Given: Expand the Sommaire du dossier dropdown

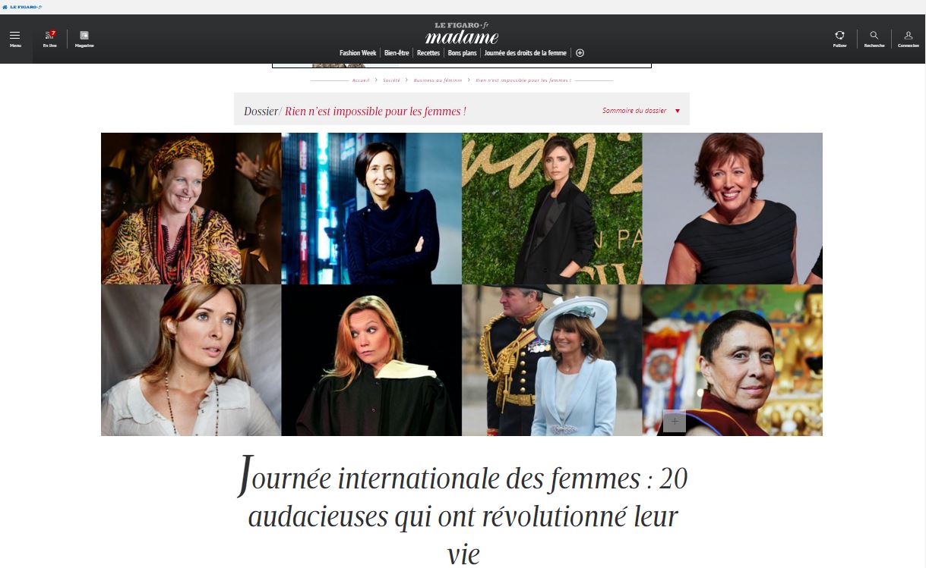Looking at the screenshot, I should pyautogui.click(x=641, y=111).
